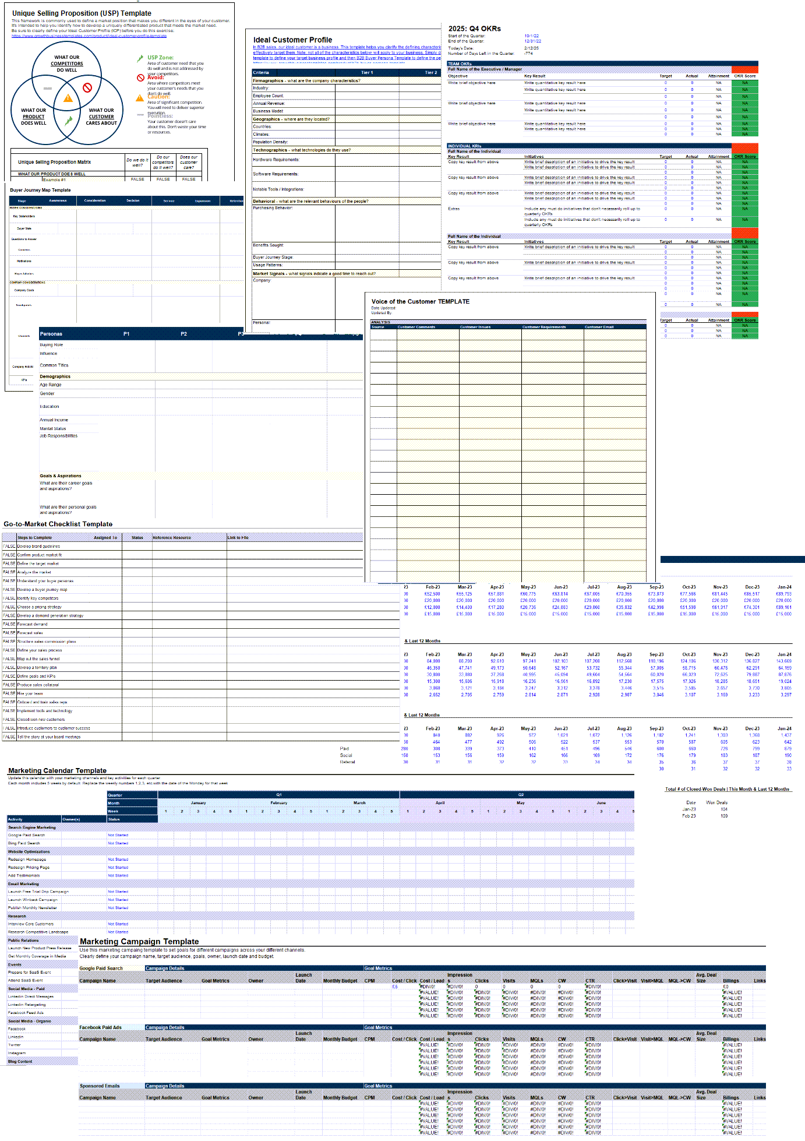The height and width of the screenshot is (1141, 805).
Task: Open the Not Started status for Google Paid Search
Action: pyautogui.click(x=118, y=835)
